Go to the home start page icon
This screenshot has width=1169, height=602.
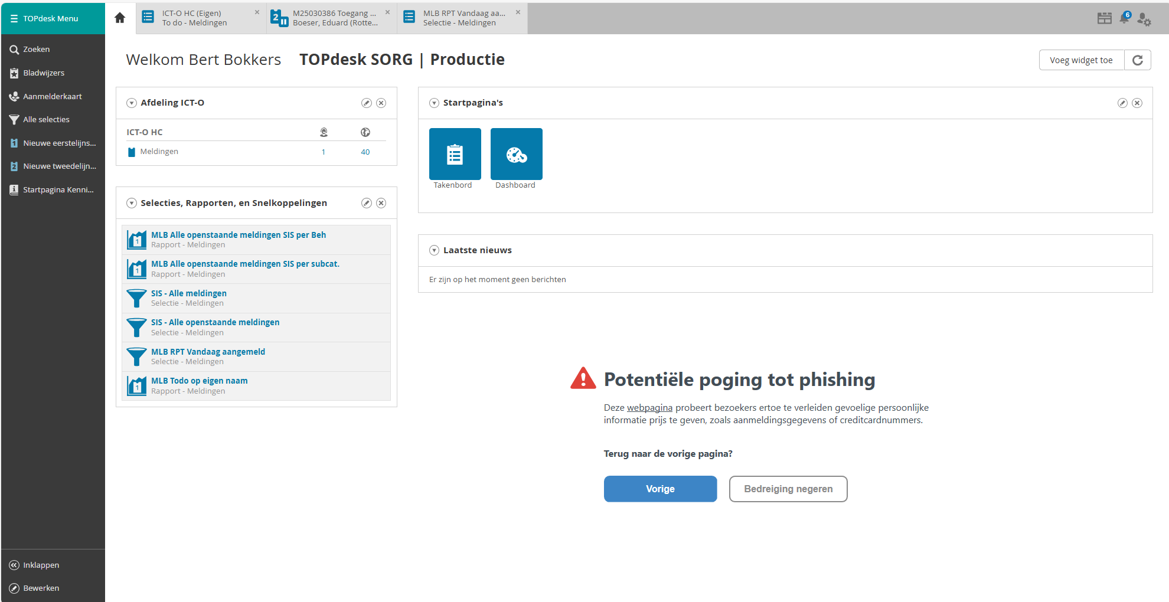(120, 18)
